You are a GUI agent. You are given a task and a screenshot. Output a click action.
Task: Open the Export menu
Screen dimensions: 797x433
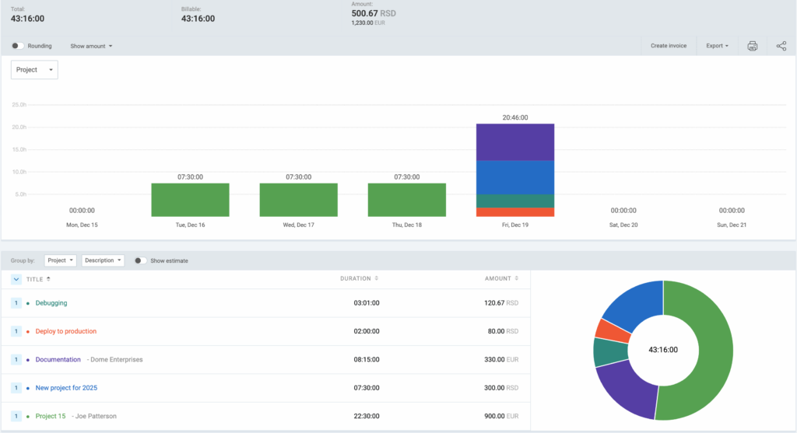tap(717, 46)
